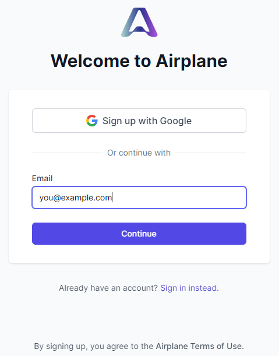
Task: Click the divider line right of Or continue with
Action: [211, 153]
